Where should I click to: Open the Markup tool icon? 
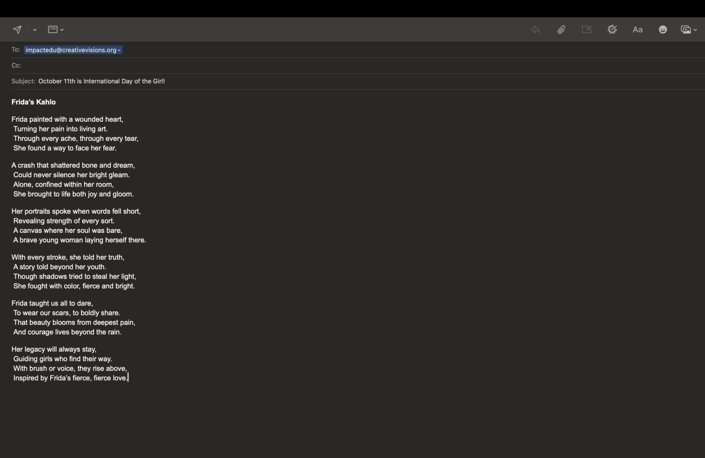point(612,30)
